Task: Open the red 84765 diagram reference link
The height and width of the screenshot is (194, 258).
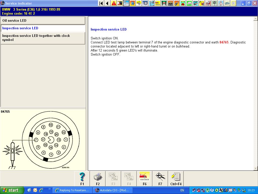Action: (x=224, y=42)
